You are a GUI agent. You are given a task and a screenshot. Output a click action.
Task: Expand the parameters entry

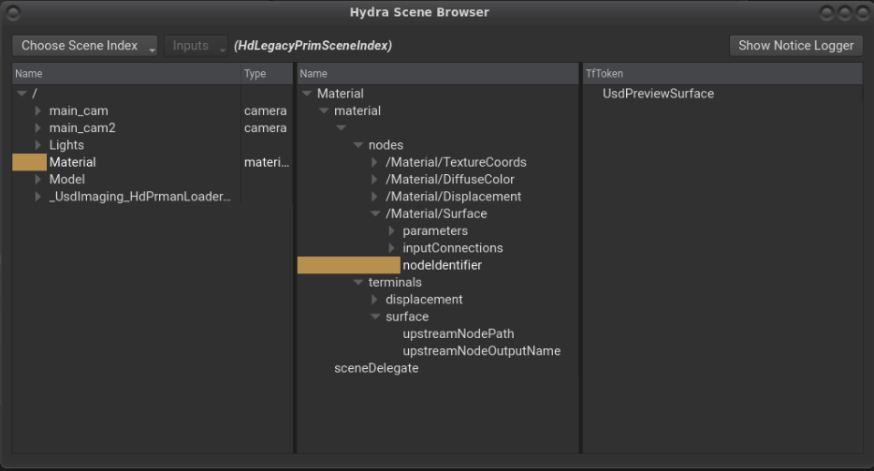coord(392,231)
